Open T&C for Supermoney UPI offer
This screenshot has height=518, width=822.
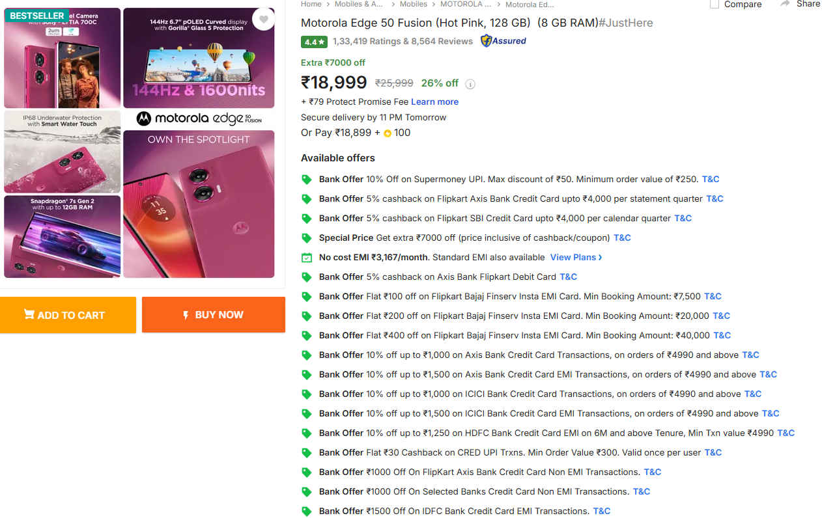(x=710, y=180)
